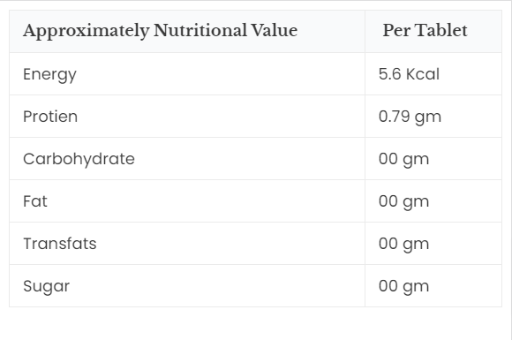512x340 pixels.
Task: Click the Transfats 00 gm value
Action: [403, 245]
